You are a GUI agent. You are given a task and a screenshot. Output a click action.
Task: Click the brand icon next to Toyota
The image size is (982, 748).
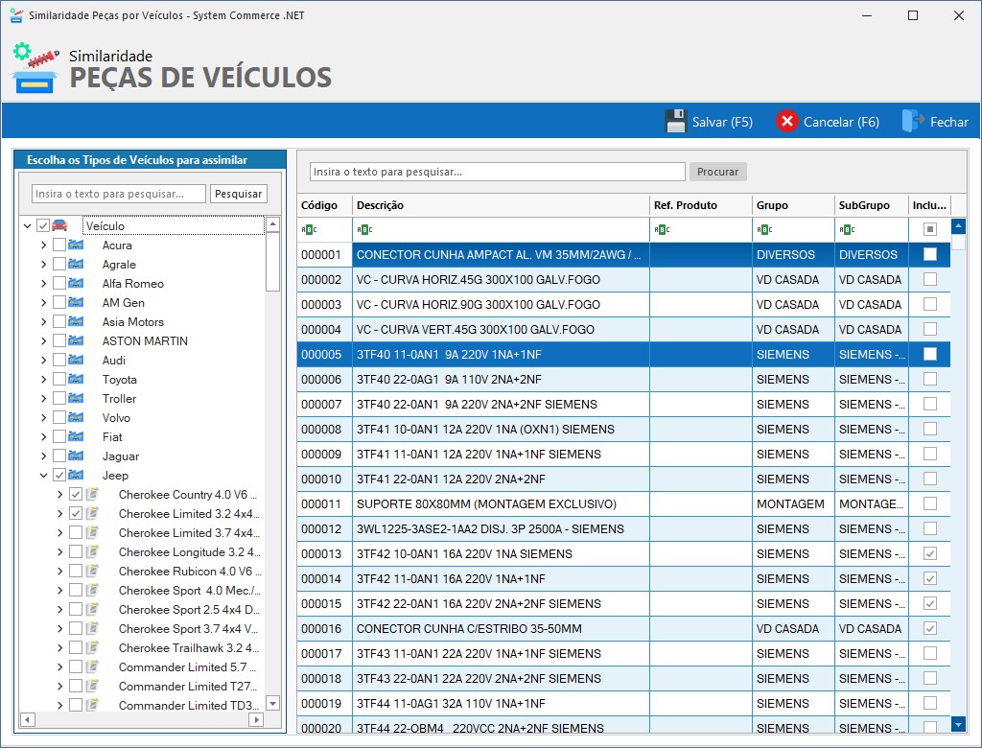pyautogui.click(x=76, y=380)
